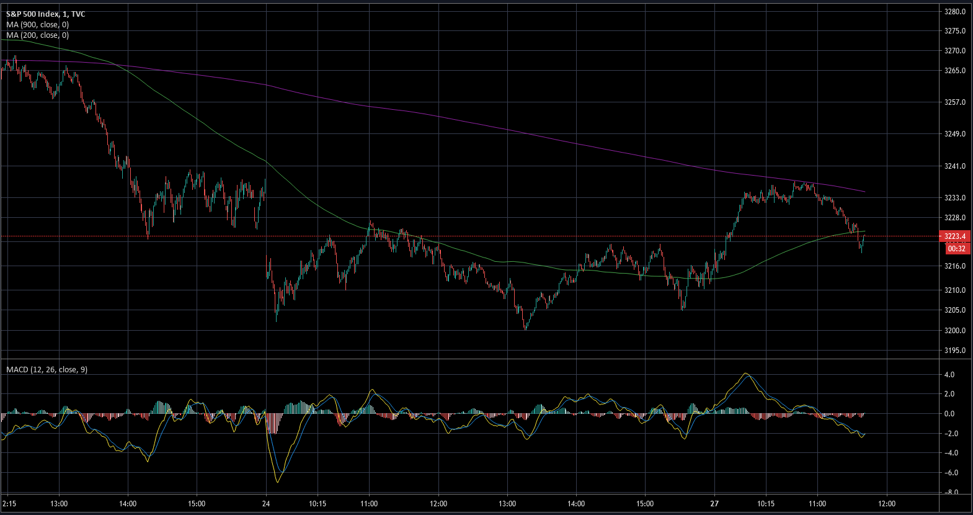Screen dimensions: 973x515
Task: Click the 3216.0 price axis label
Action: 955,266
